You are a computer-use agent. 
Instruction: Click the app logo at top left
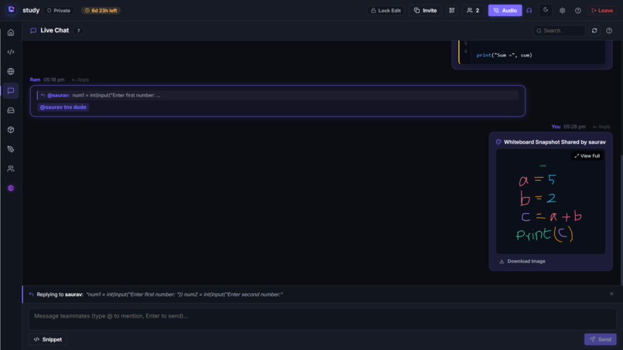11,9
